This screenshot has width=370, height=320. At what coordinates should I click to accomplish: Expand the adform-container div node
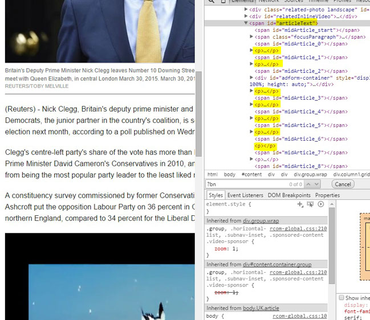[251, 77]
